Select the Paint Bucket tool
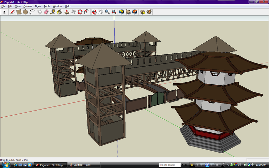Screen dimensions: 269x168 coord(59,12)
